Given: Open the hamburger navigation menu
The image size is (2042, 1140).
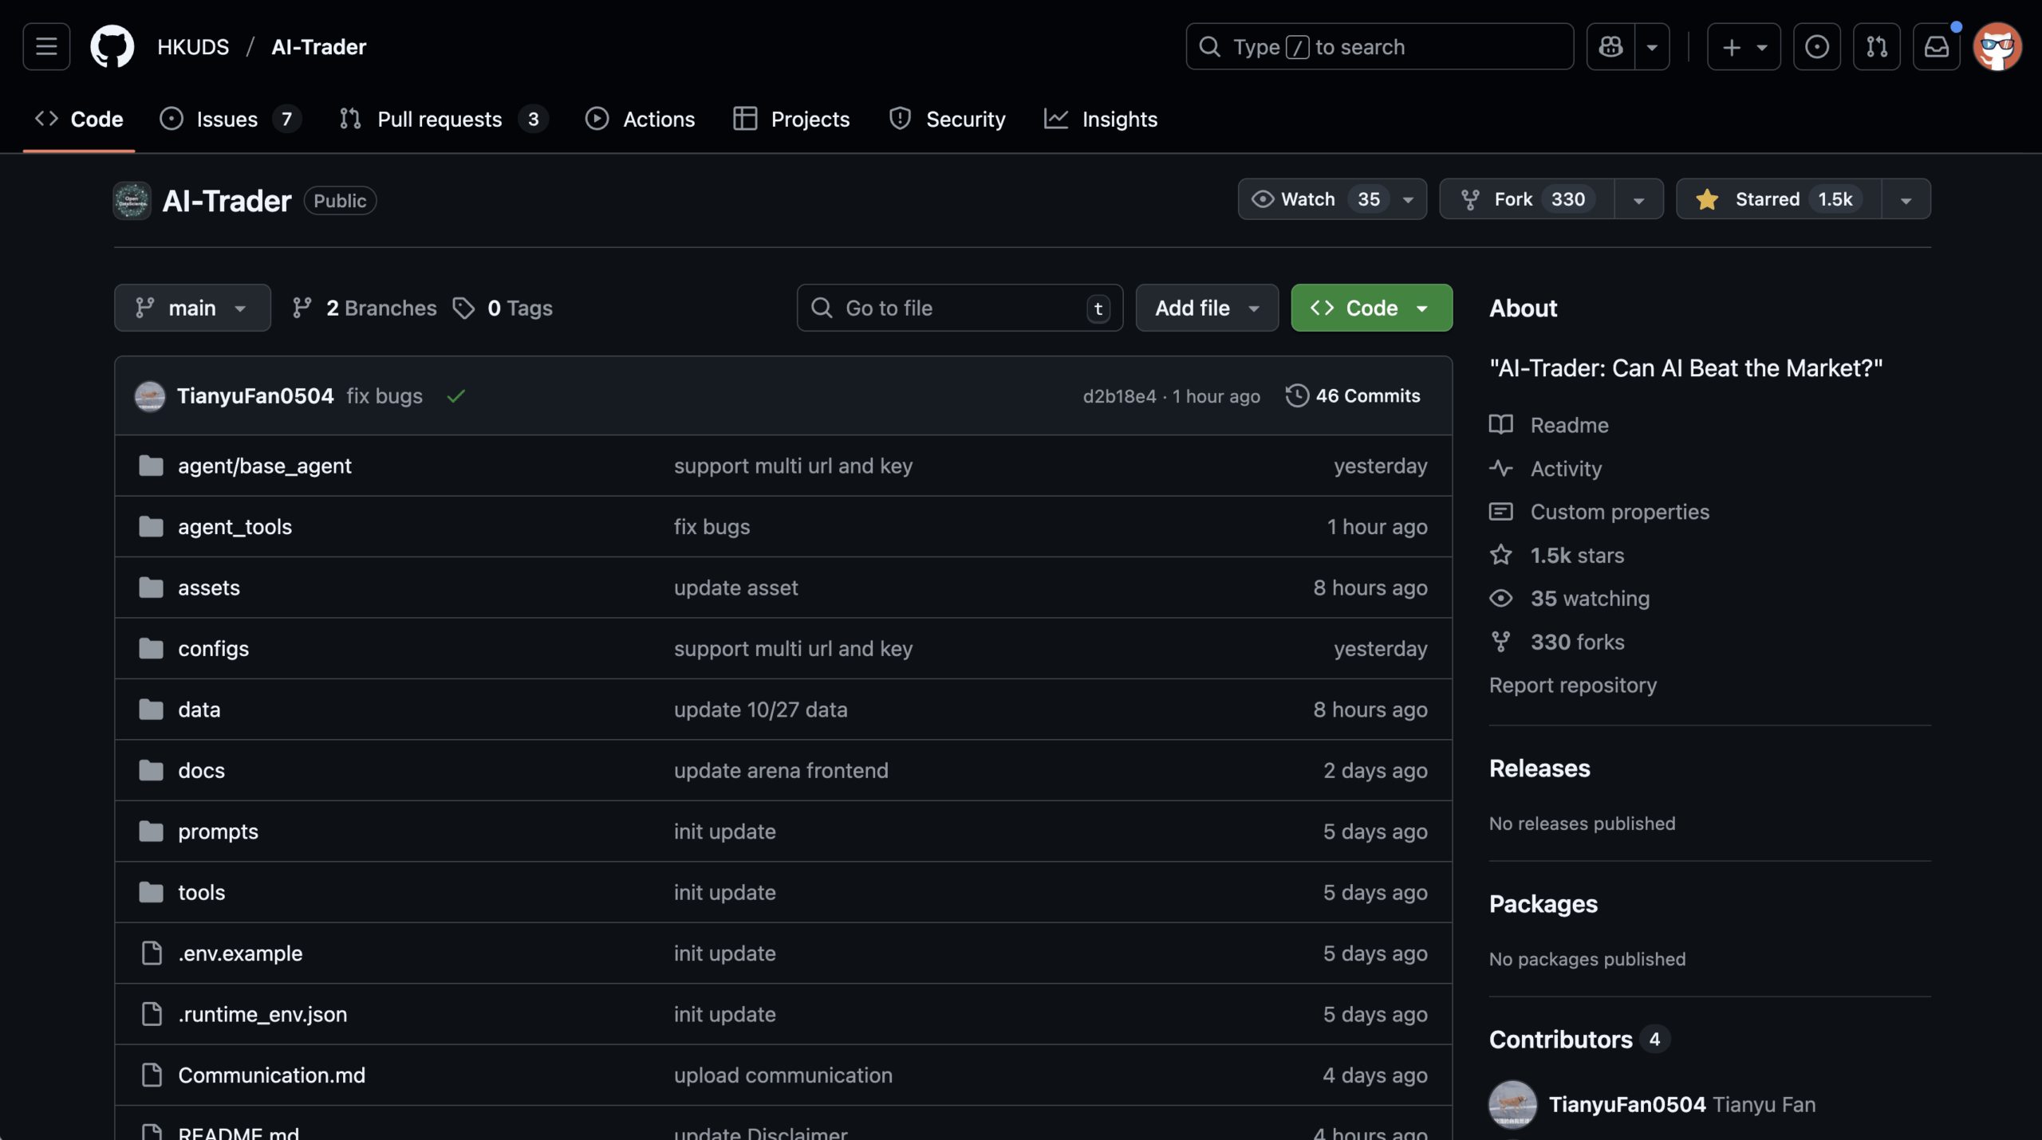Looking at the screenshot, I should [46, 46].
